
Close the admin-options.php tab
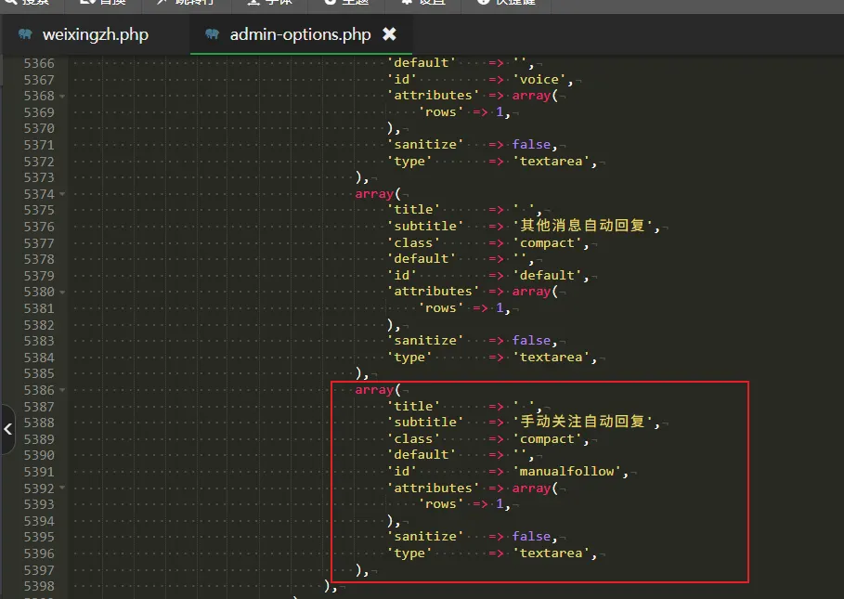pos(389,34)
